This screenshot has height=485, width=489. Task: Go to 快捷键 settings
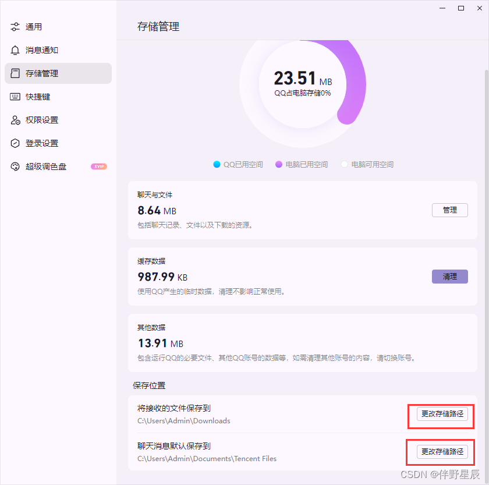[x=58, y=97]
